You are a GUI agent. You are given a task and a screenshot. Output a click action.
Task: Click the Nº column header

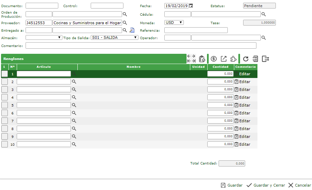[x=13, y=67]
